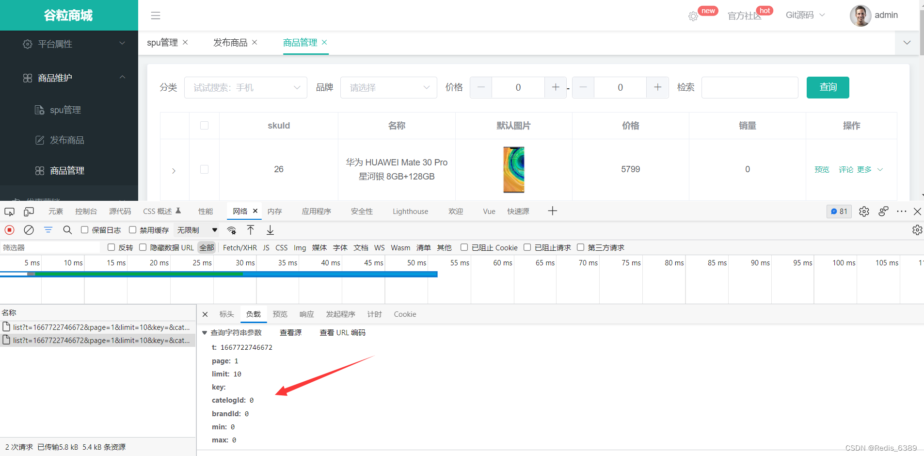Image resolution: width=924 pixels, height=456 pixels.
Task: Collapse 查询字符串参数 section
Action: click(x=205, y=333)
